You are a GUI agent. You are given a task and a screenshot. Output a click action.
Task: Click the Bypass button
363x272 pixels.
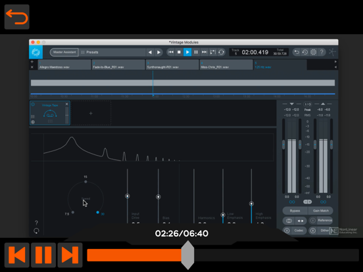pos(295,211)
